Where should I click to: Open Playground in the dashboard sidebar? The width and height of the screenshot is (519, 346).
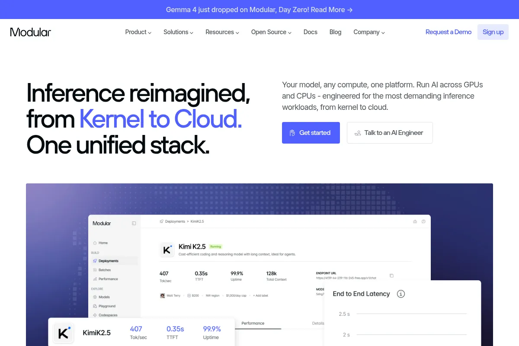pos(104,306)
